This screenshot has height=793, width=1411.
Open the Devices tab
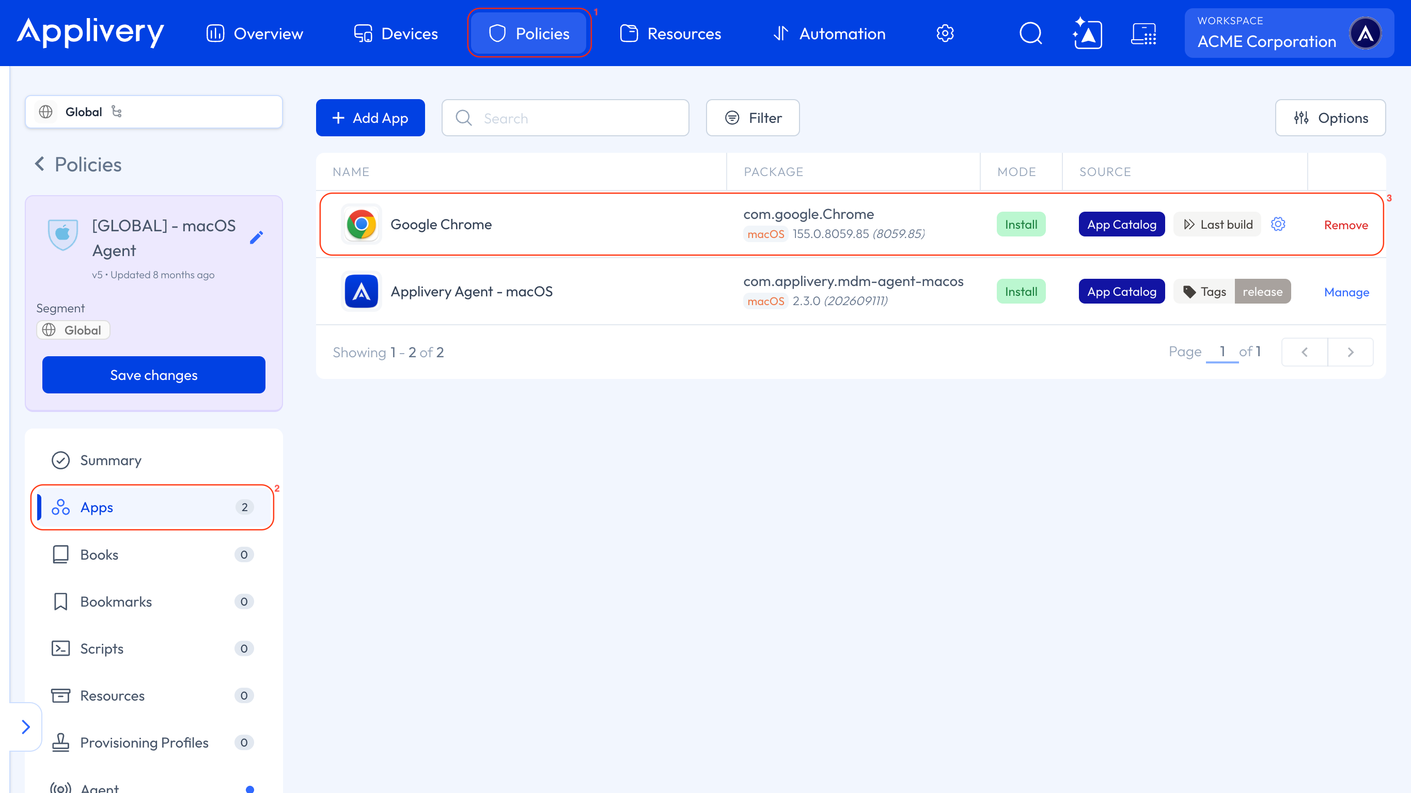[396, 34]
